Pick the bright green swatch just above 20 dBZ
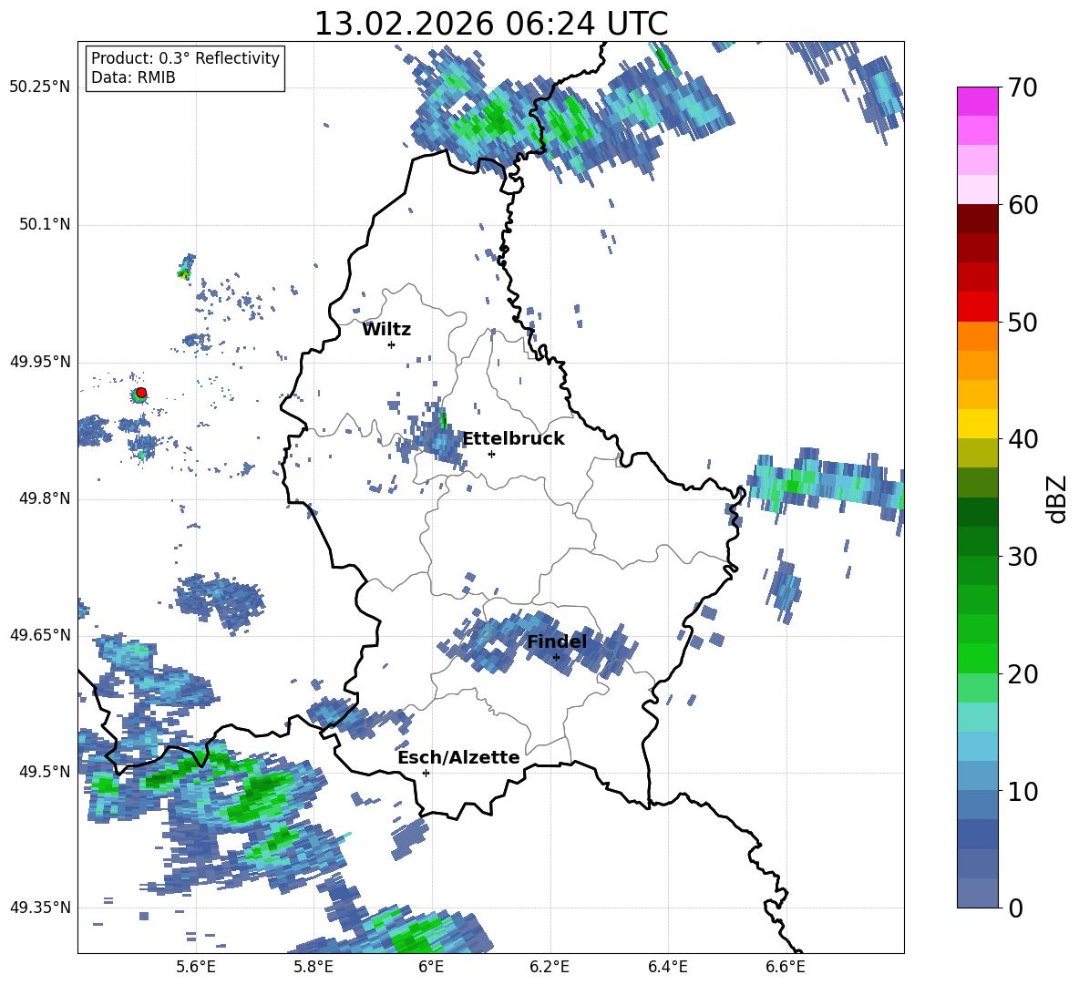Image resolution: width=1079 pixels, height=985 pixels. click(977, 658)
